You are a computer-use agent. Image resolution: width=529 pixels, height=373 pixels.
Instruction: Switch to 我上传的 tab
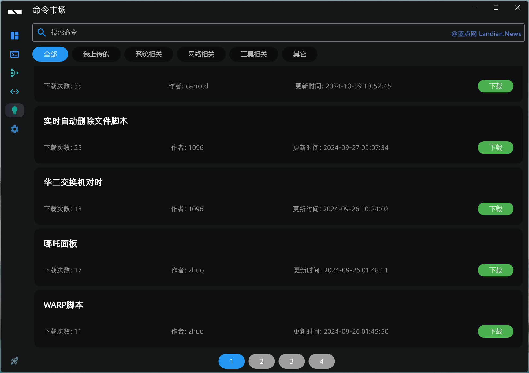pyautogui.click(x=96, y=54)
